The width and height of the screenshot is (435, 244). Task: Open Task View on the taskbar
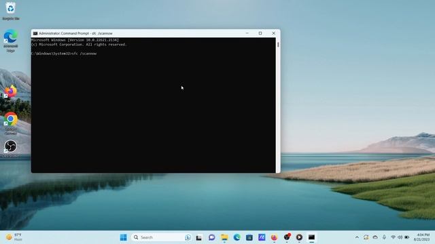[199, 237]
